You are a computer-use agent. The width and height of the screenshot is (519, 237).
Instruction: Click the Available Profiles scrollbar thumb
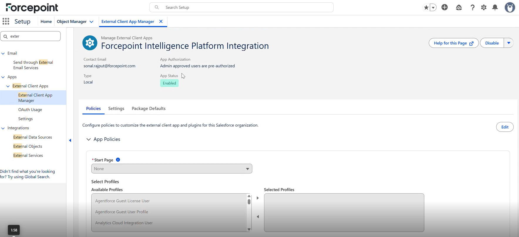pyautogui.click(x=249, y=202)
